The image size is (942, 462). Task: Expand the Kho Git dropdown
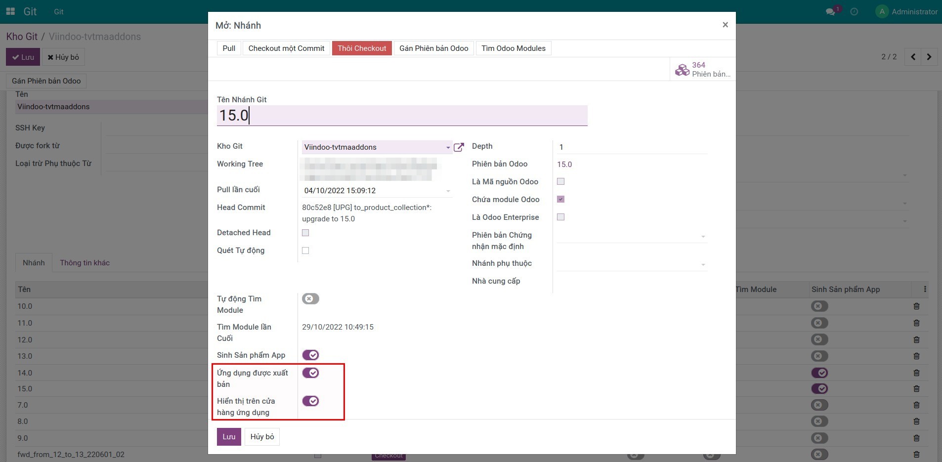pos(448,147)
